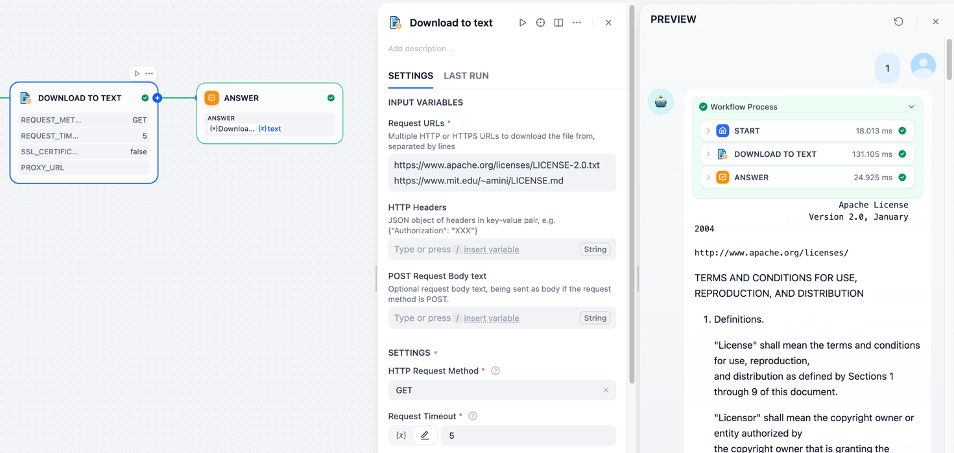Click the SSL_CERTIFIC... false row in node
Viewport: 954px width, 453px height.
[84, 152]
